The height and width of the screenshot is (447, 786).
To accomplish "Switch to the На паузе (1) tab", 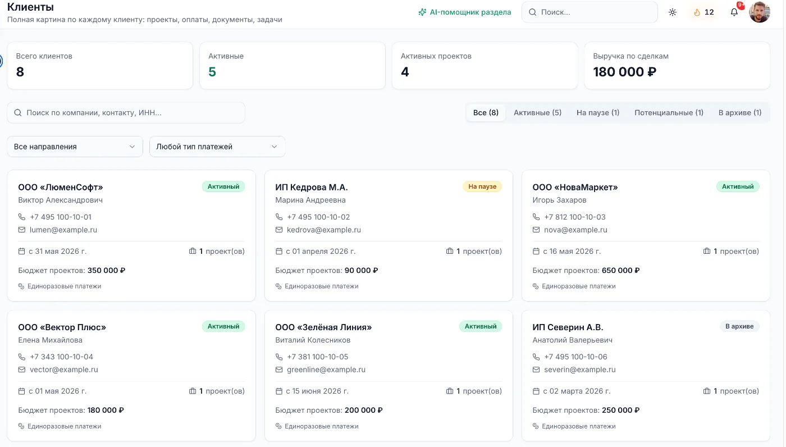I will [x=598, y=112].
